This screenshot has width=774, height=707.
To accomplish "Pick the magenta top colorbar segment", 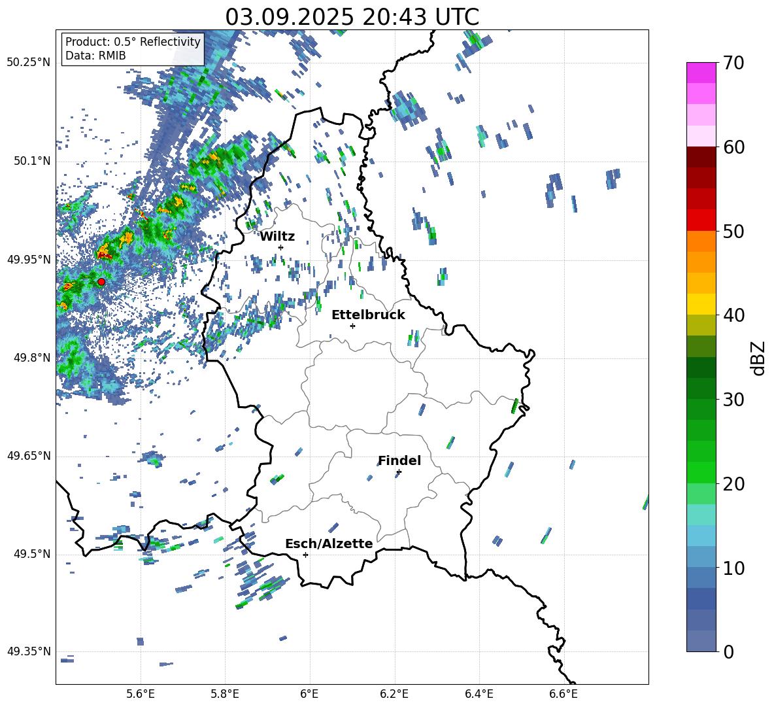I will point(701,73).
